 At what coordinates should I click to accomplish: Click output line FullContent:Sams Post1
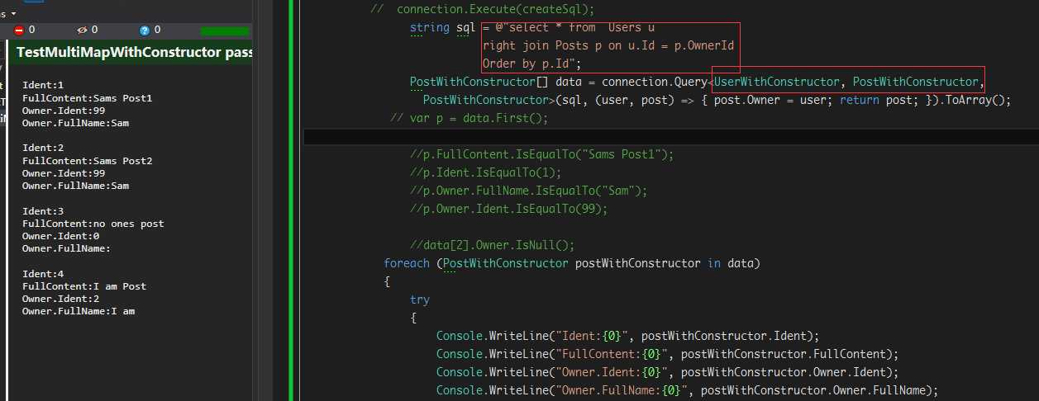click(x=87, y=98)
